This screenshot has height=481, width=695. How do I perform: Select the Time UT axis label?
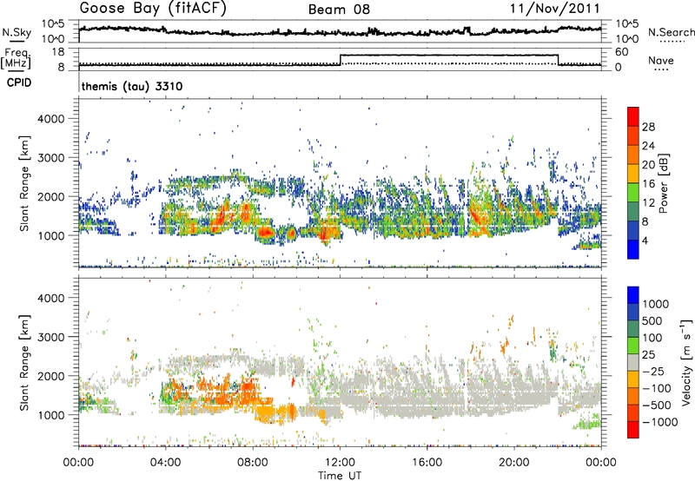pos(340,476)
